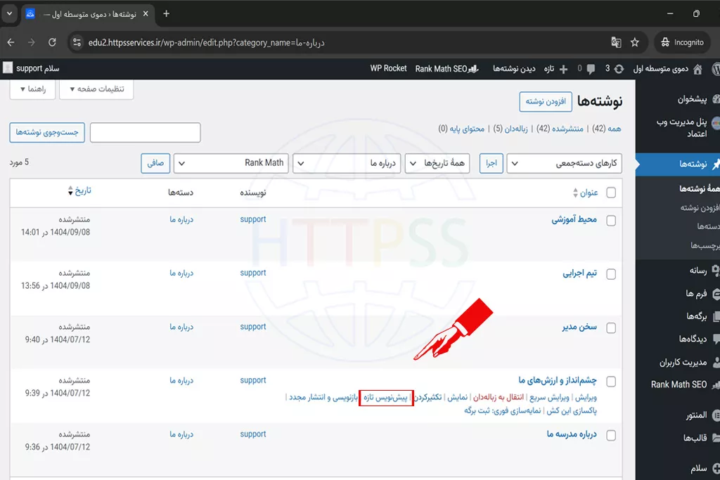
Task: Select checkbox for سخن مدیر post
Action: click(610, 327)
